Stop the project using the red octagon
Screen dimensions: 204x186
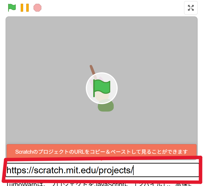tap(37, 7)
